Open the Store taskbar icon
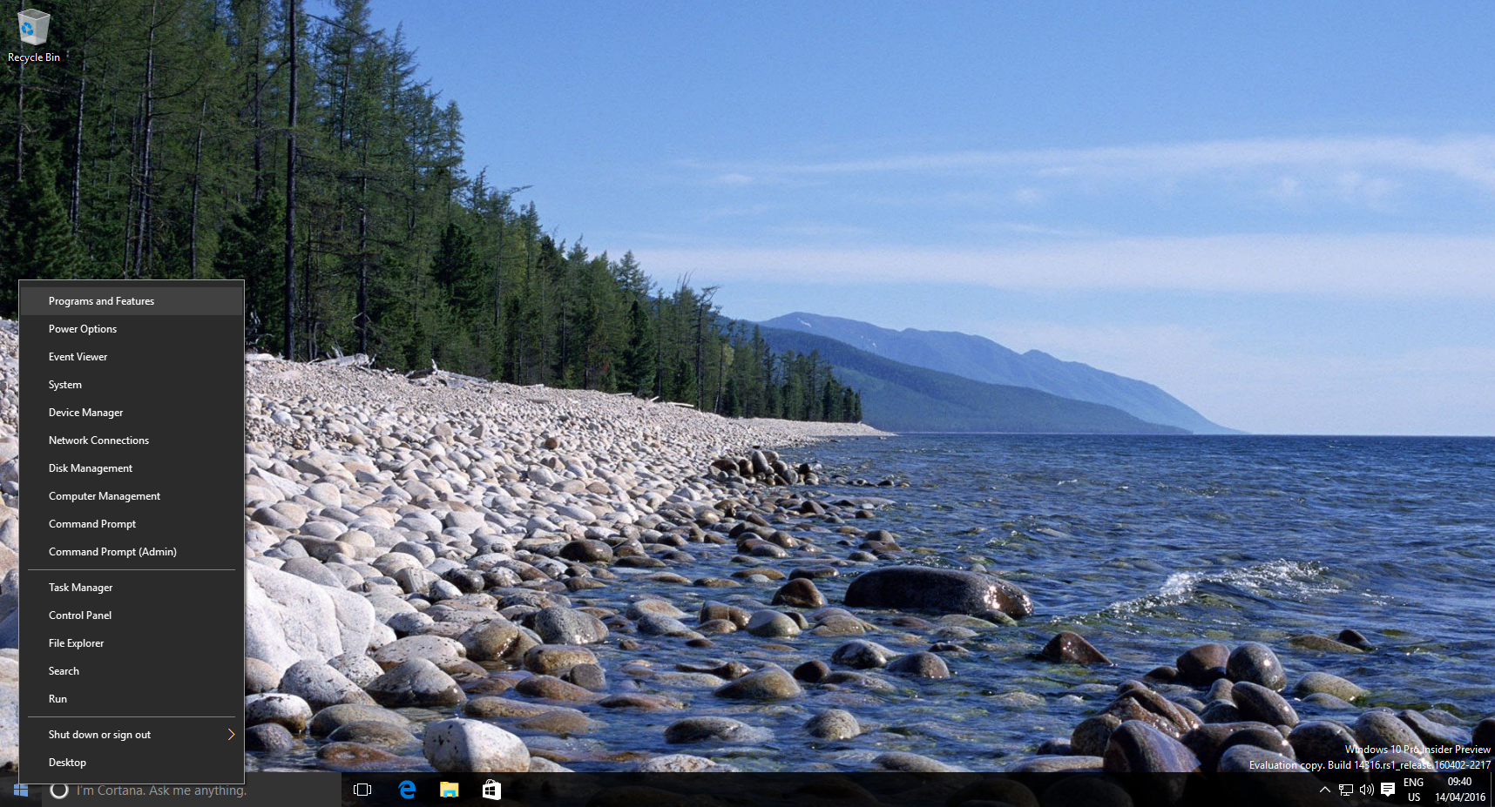 [491, 790]
